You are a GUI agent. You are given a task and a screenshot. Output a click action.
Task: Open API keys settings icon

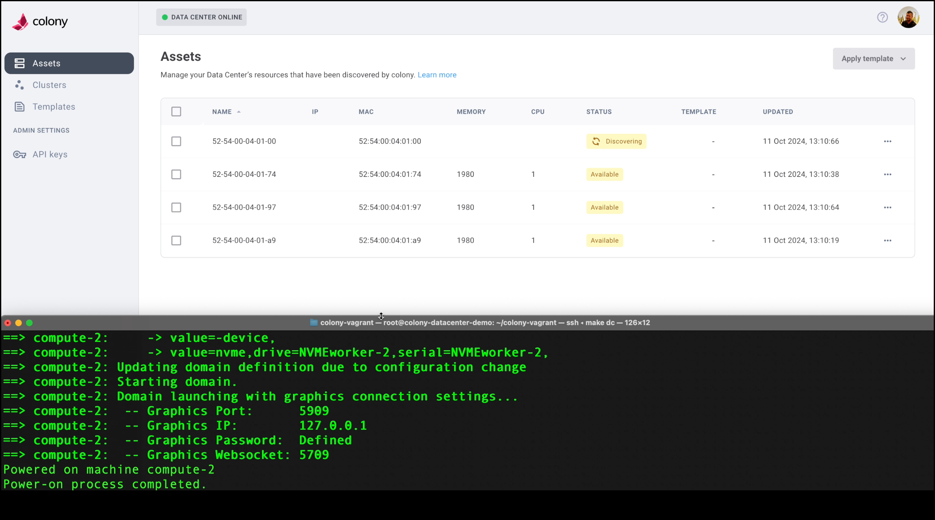[x=19, y=154]
